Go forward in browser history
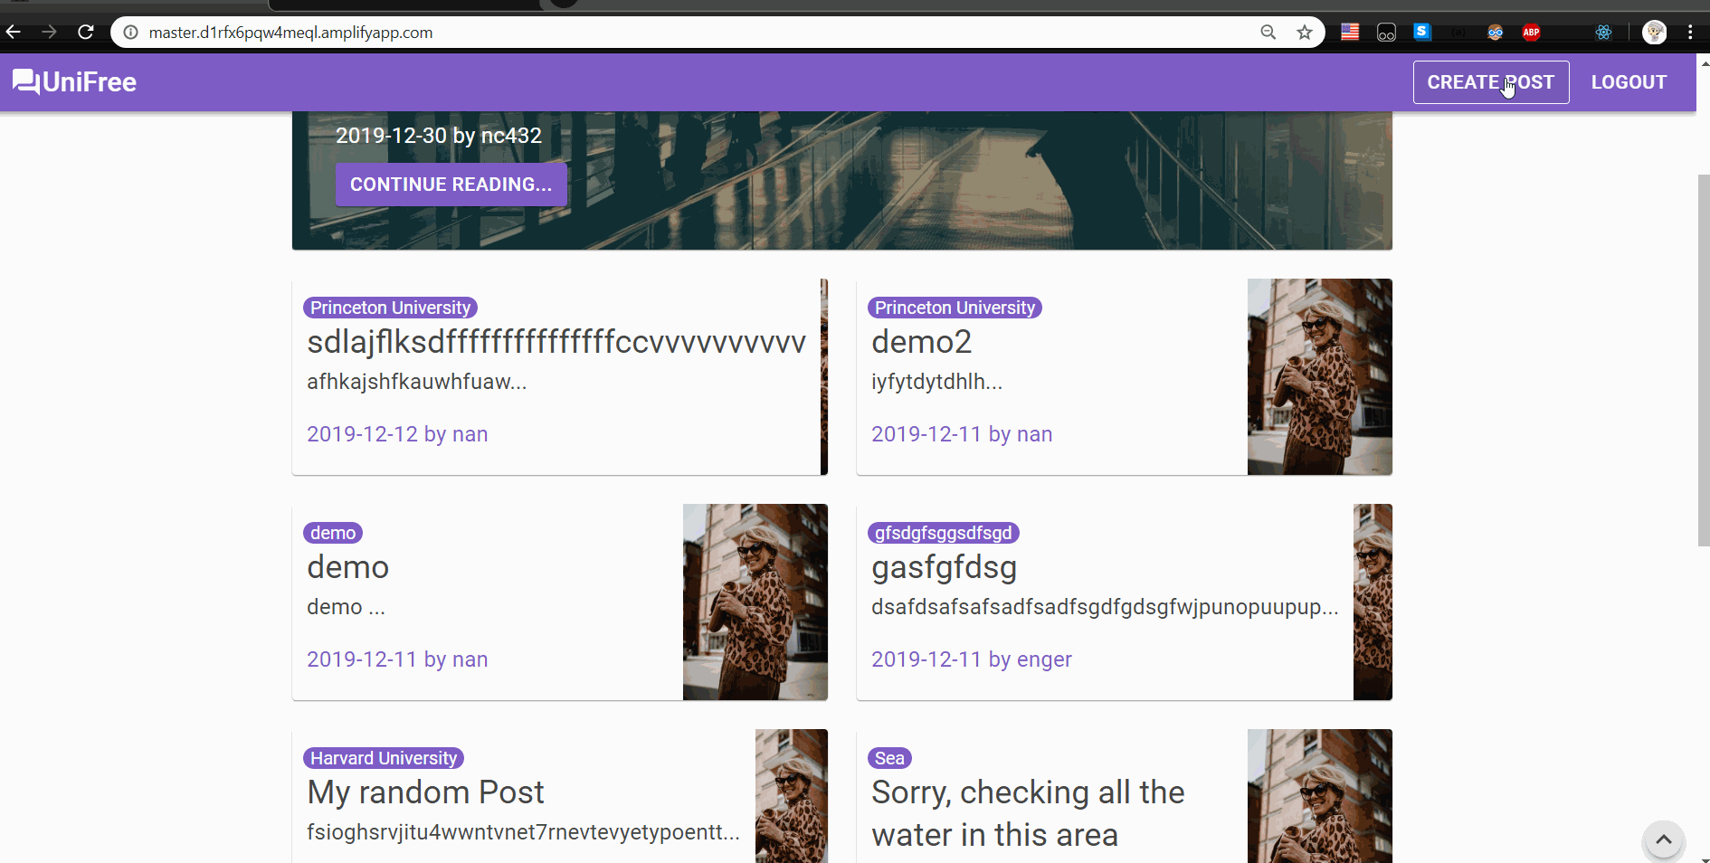This screenshot has width=1710, height=863. (x=50, y=33)
